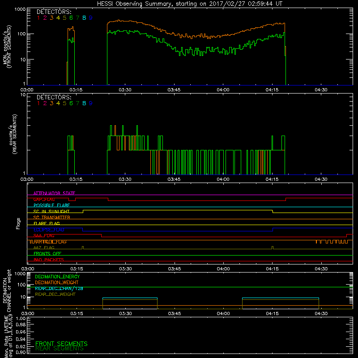Select the SC_TRANSMITTER label
Image resolution: width=358 pixels, height=358 pixels.
coord(52,217)
